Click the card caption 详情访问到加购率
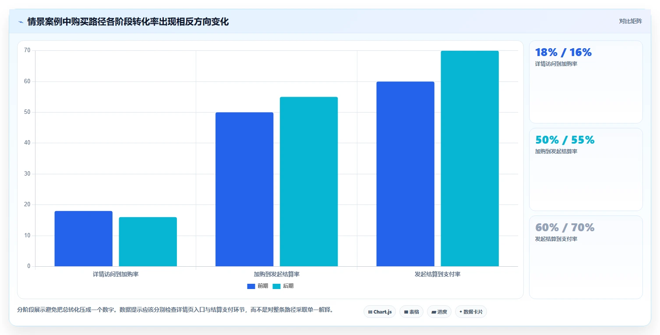660x335 pixels. [x=556, y=64]
